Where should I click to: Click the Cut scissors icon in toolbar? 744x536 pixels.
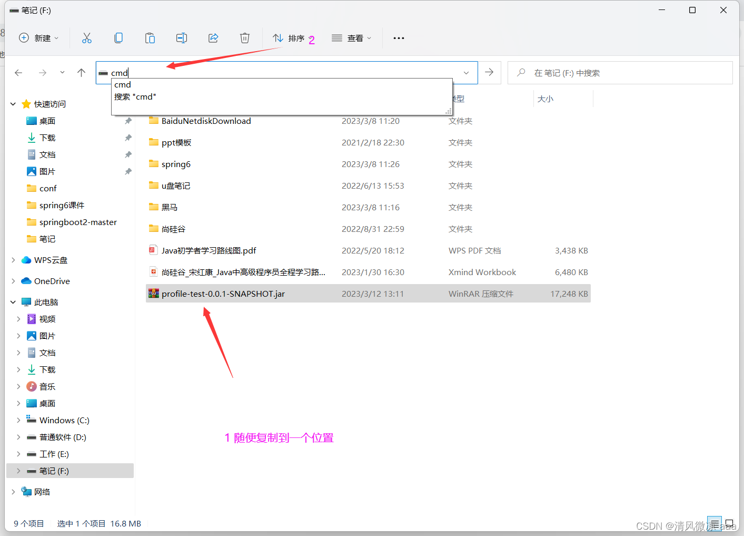87,38
